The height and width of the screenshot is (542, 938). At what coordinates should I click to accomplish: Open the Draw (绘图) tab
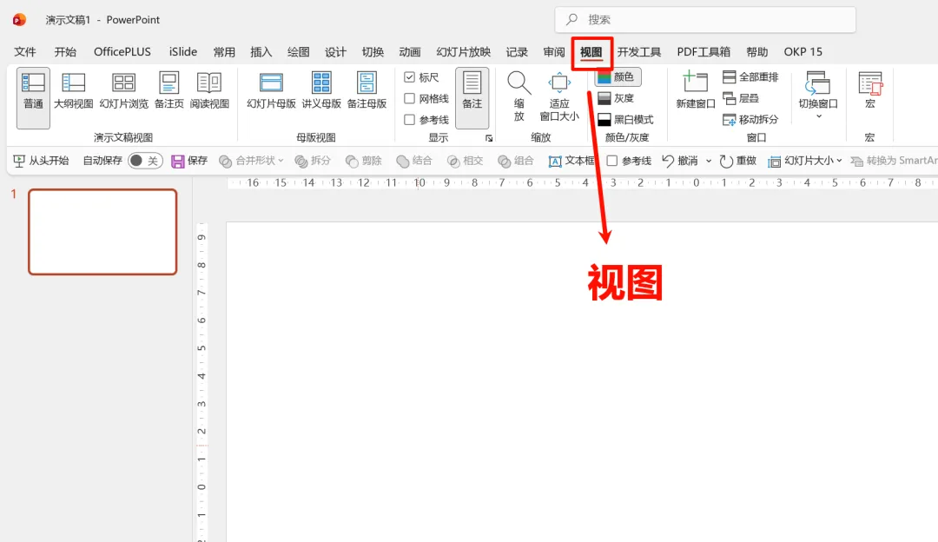tap(299, 52)
